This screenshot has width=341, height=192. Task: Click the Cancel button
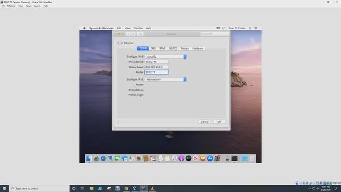click(205, 122)
